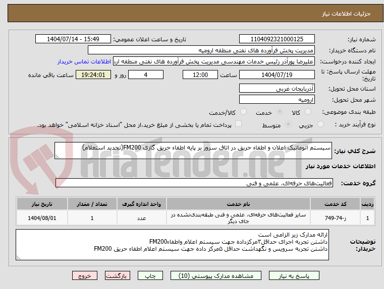
Task: Click the need date cell 1404/08/01
Action: pos(42,218)
